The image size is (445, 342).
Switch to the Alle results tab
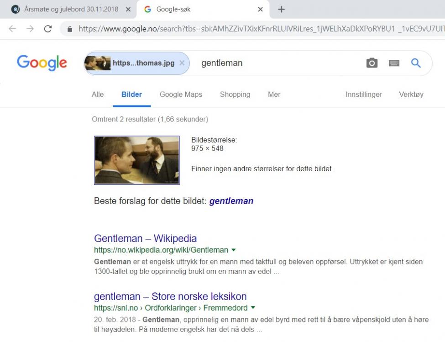[x=98, y=95]
